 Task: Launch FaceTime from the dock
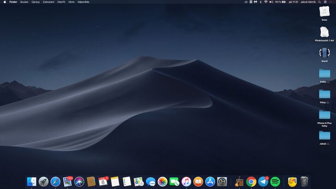coord(174,182)
